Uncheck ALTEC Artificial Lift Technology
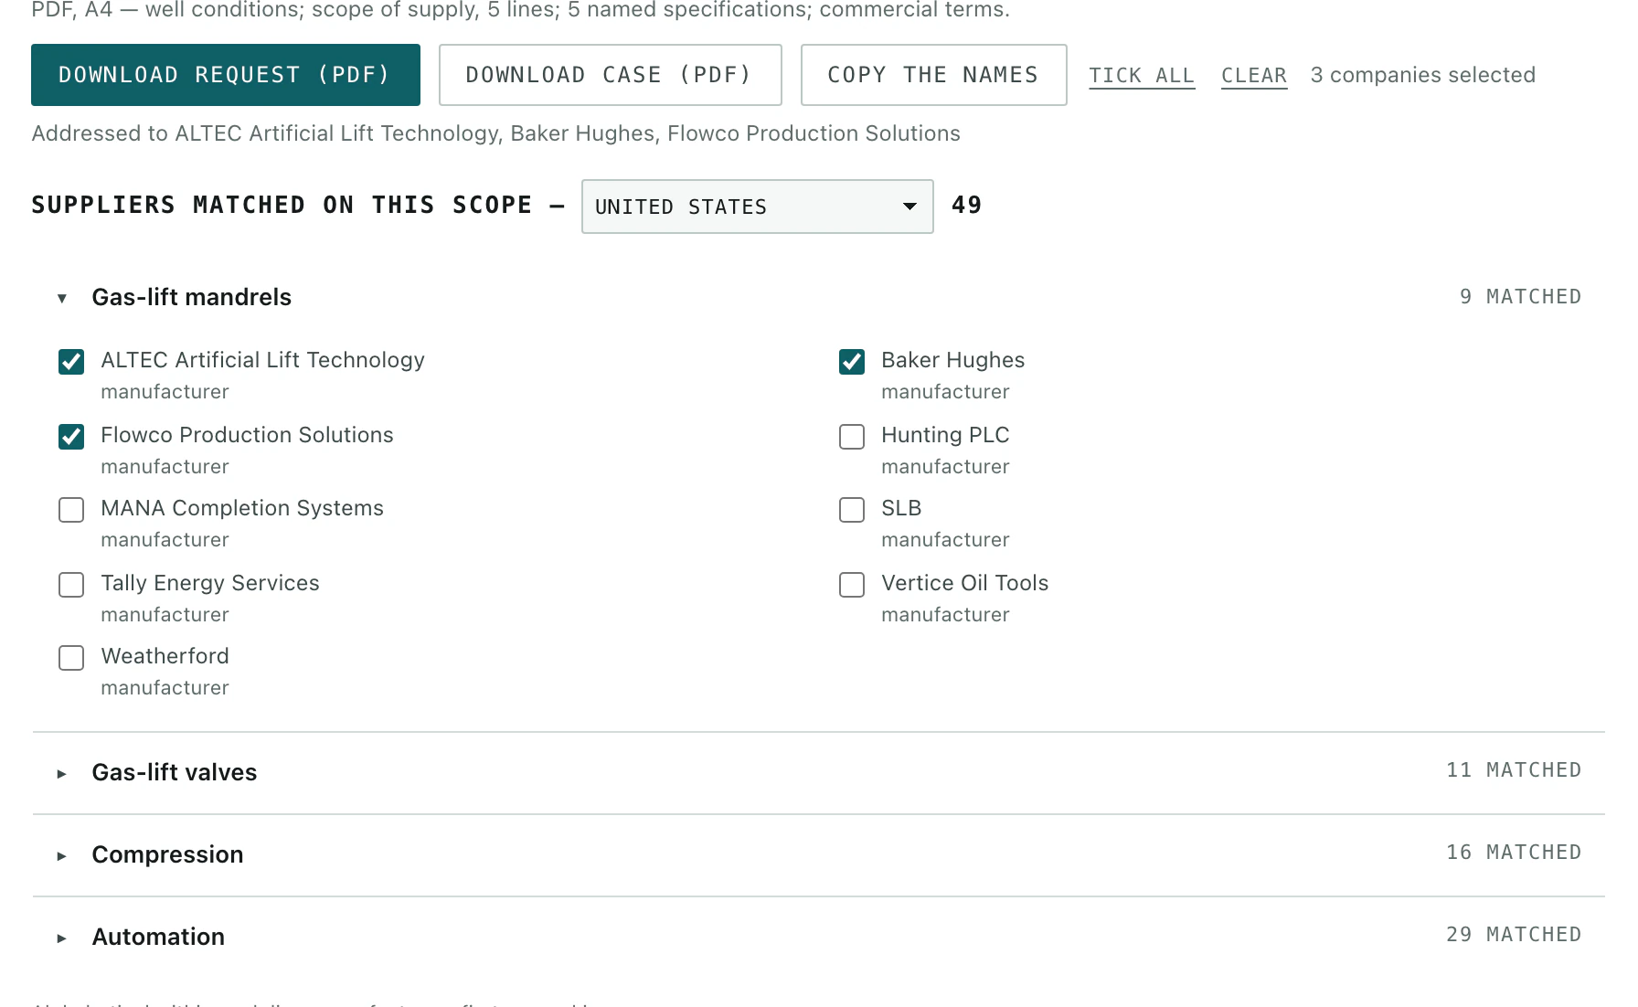 coord(71,362)
